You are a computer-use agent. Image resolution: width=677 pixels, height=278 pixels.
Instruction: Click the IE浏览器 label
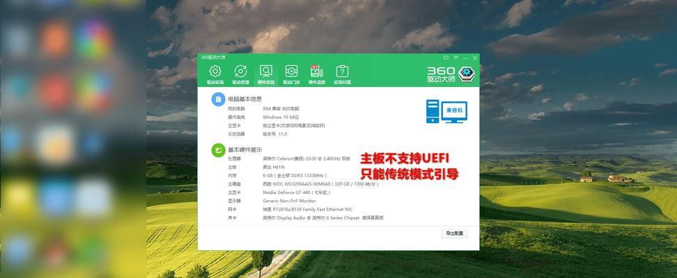point(236,134)
